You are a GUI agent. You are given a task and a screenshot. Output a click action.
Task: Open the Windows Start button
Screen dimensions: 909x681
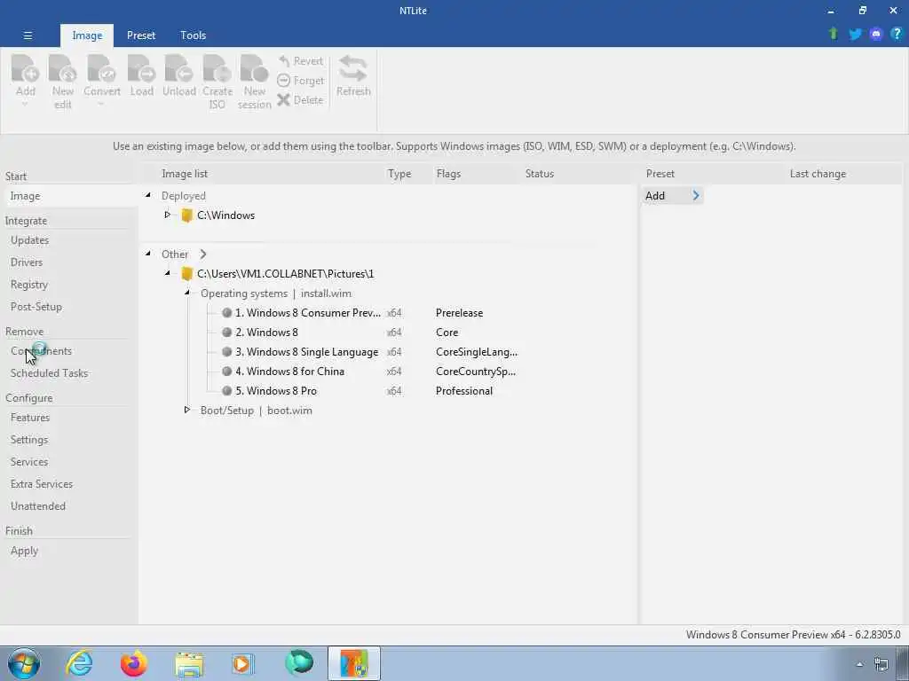click(x=24, y=663)
